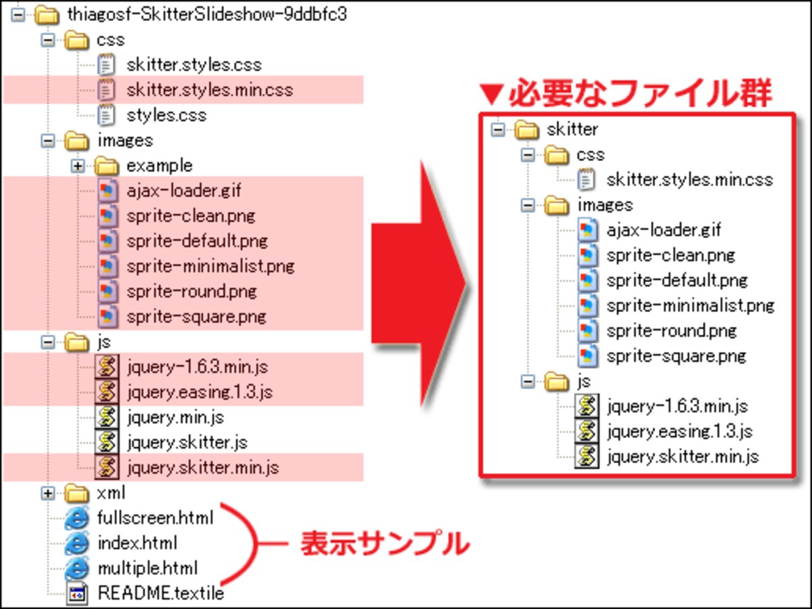
Task: Select the example folder icon
Action: pos(106,165)
